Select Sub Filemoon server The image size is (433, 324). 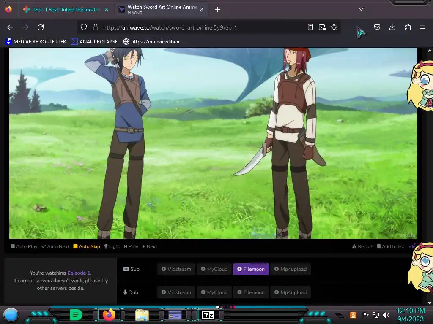251,269
